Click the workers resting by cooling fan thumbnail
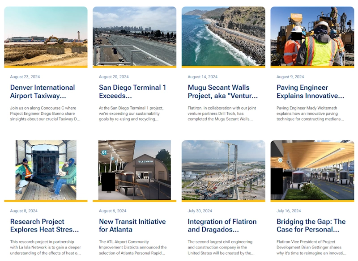The width and height of the screenshot is (358, 261). pyautogui.click(x=46, y=170)
